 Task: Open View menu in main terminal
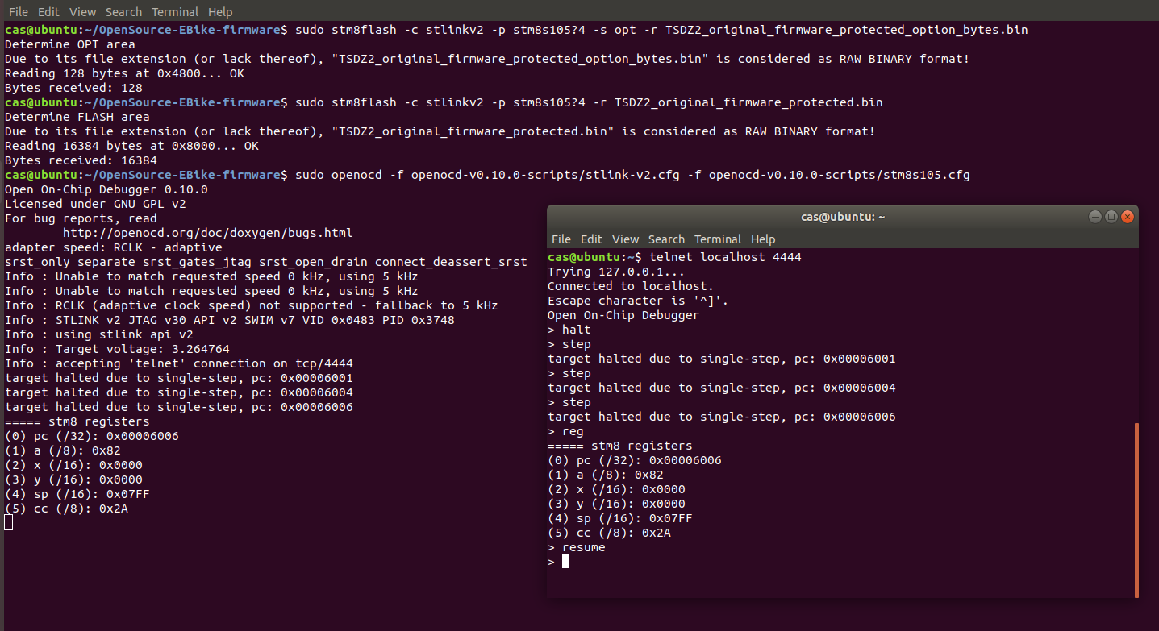coord(82,12)
